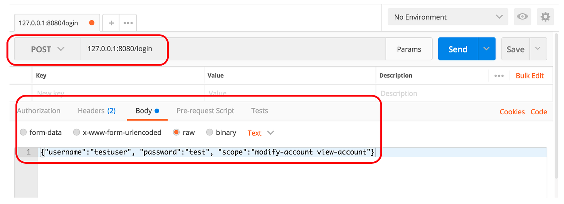Open tab options ellipsis menu
Screen dimensions: 564x204
pos(128,23)
